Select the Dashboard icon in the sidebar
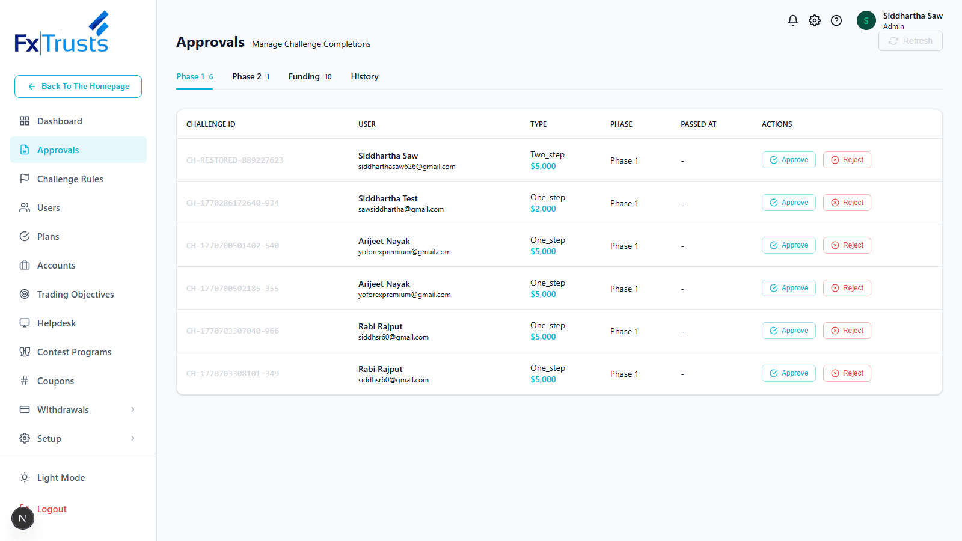The height and width of the screenshot is (541, 962). click(x=25, y=121)
